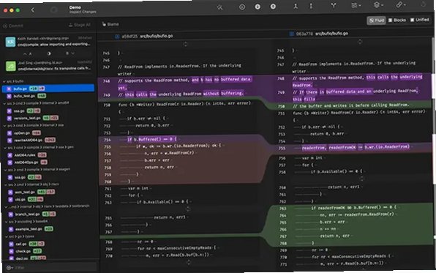Click line number 754 in the left pane
Viewport: 436px width, 273px height.
point(108,140)
